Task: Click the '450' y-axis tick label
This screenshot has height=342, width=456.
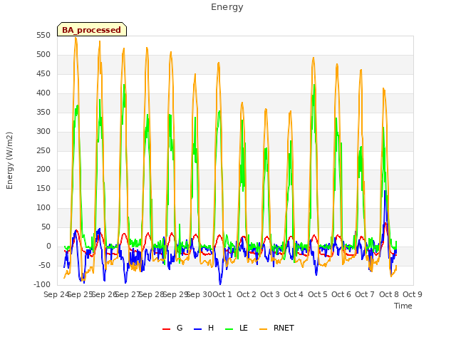Action: tap(43, 74)
